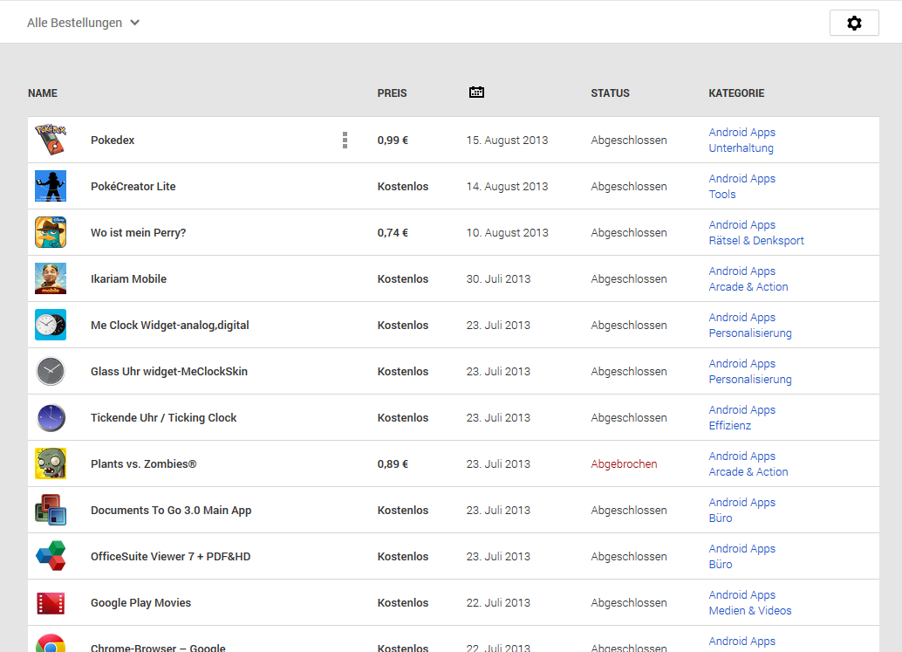Click the OfficeSuite Viewer 7 app icon
Viewport: 902px width, 652px height.
tap(50, 556)
